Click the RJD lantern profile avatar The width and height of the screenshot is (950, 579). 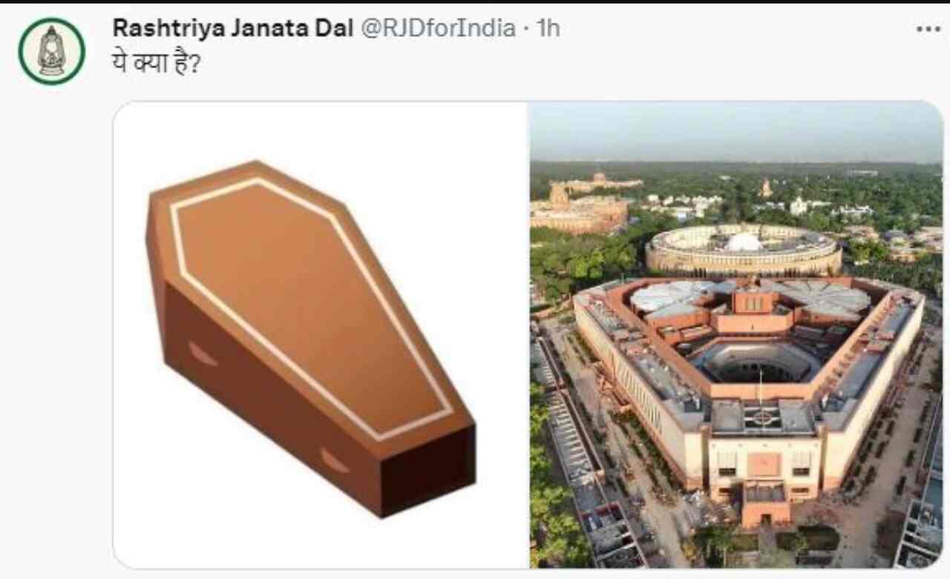click(51, 51)
